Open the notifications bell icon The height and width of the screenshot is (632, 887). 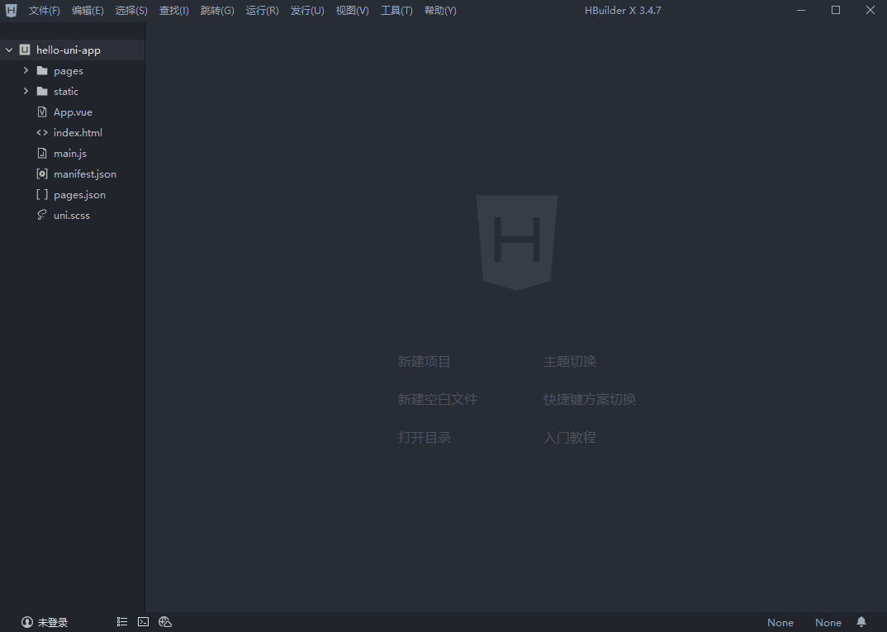pos(861,622)
